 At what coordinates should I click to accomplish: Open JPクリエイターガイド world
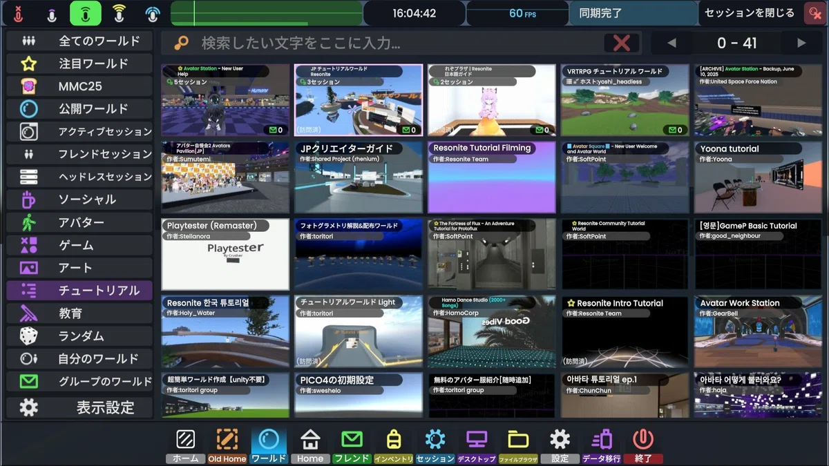(x=359, y=177)
